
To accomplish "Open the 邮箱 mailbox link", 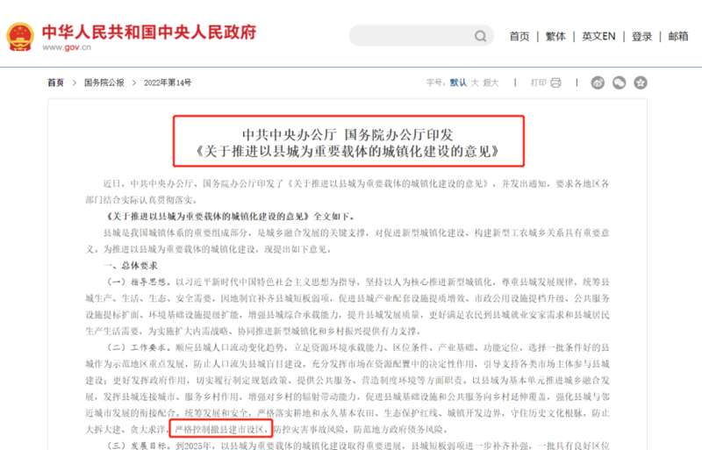I will click(678, 36).
